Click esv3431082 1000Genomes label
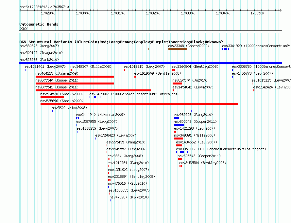Screen dimensions: 291x223 [135, 94]
